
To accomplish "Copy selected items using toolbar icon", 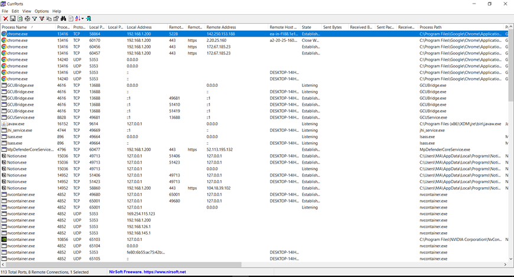I will pos(49,19).
